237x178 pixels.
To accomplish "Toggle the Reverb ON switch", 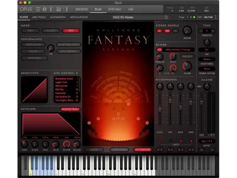I will [x=159, y=50].
